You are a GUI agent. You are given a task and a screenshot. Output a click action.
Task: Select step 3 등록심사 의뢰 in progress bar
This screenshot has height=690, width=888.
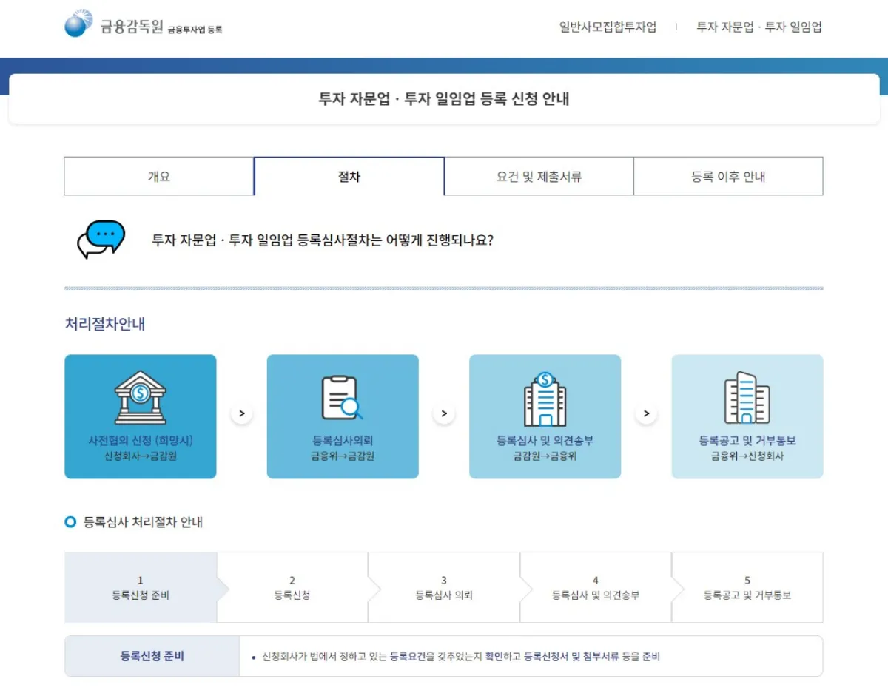click(443, 586)
